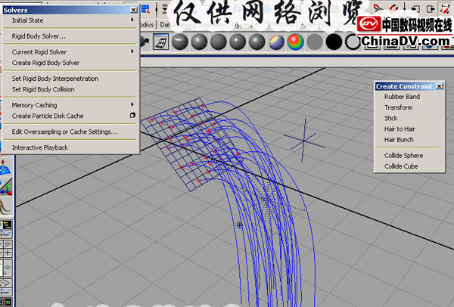Image resolution: width=454 pixels, height=307 pixels.
Task: Click the Ramp Shader rainbow sphere icon
Action: [295, 42]
